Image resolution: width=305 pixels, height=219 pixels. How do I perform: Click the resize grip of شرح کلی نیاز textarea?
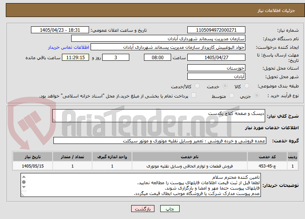coord(54,120)
